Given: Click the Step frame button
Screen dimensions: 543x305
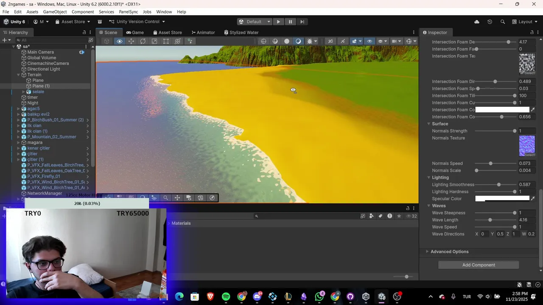Looking at the screenshot, I should tap(302, 22).
